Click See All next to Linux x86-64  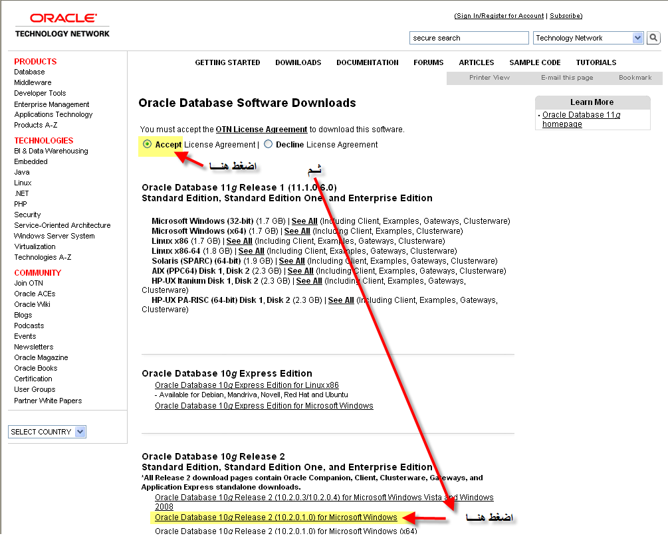pos(251,251)
